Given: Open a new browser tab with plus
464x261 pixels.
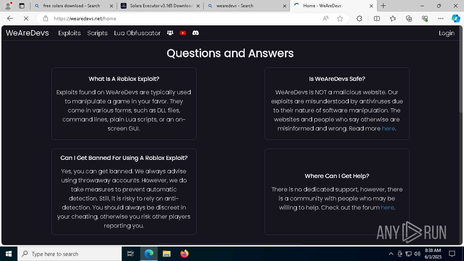Looking at the screenshot, I should pyautogui.click(x=383, y=6).
